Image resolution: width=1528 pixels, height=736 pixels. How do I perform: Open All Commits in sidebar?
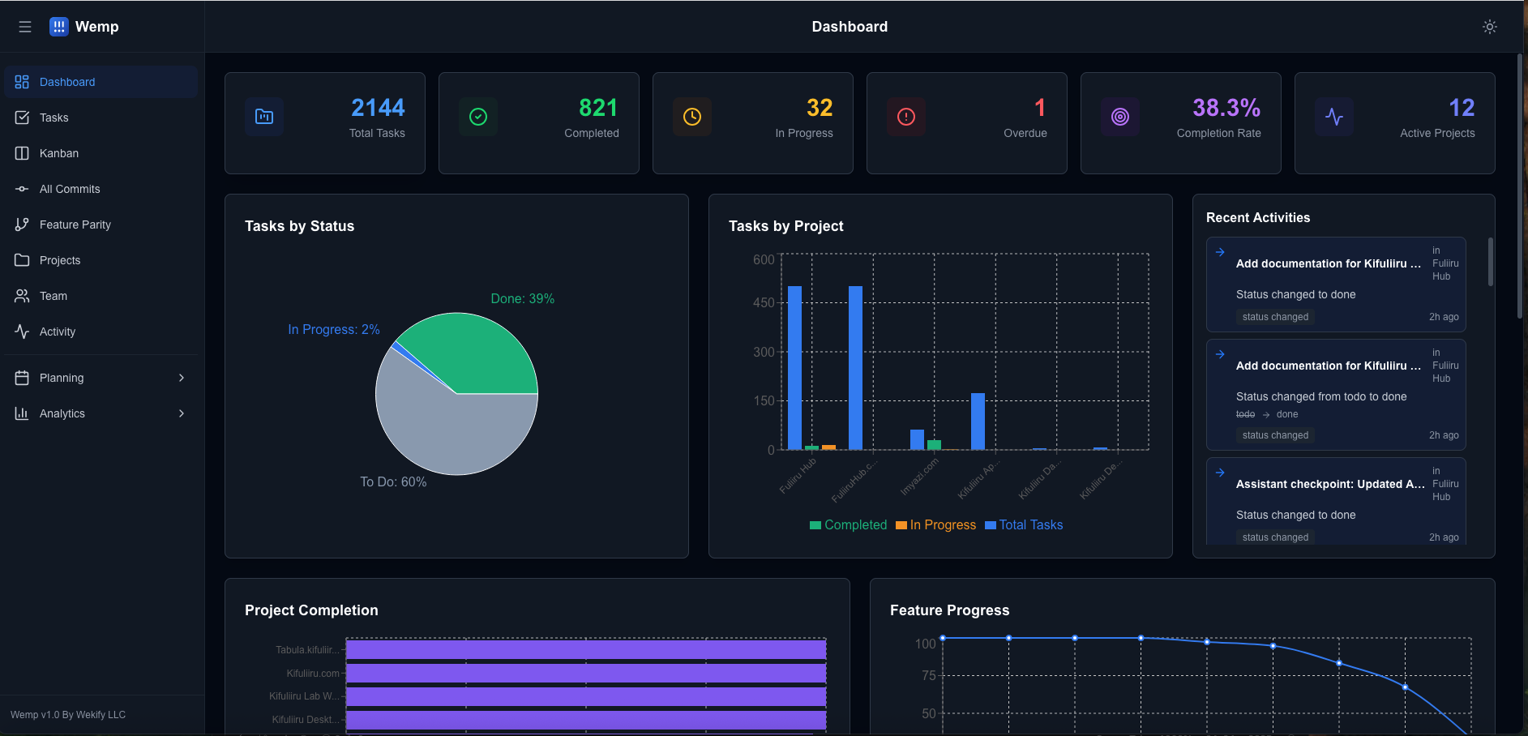[101, 189]
